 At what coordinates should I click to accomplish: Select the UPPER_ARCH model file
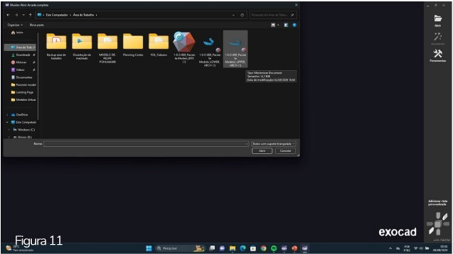tap(235, 47)
